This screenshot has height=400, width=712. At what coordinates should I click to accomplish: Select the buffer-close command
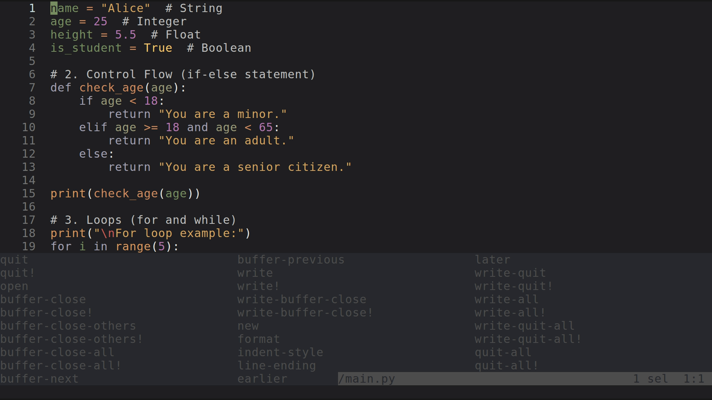point(43,299)
